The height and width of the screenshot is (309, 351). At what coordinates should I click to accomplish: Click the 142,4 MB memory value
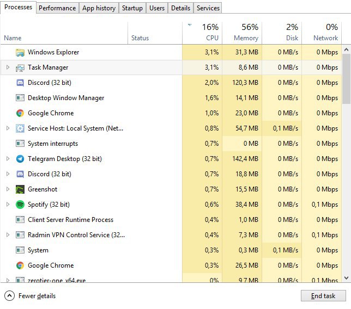click(x=245, y=159)
